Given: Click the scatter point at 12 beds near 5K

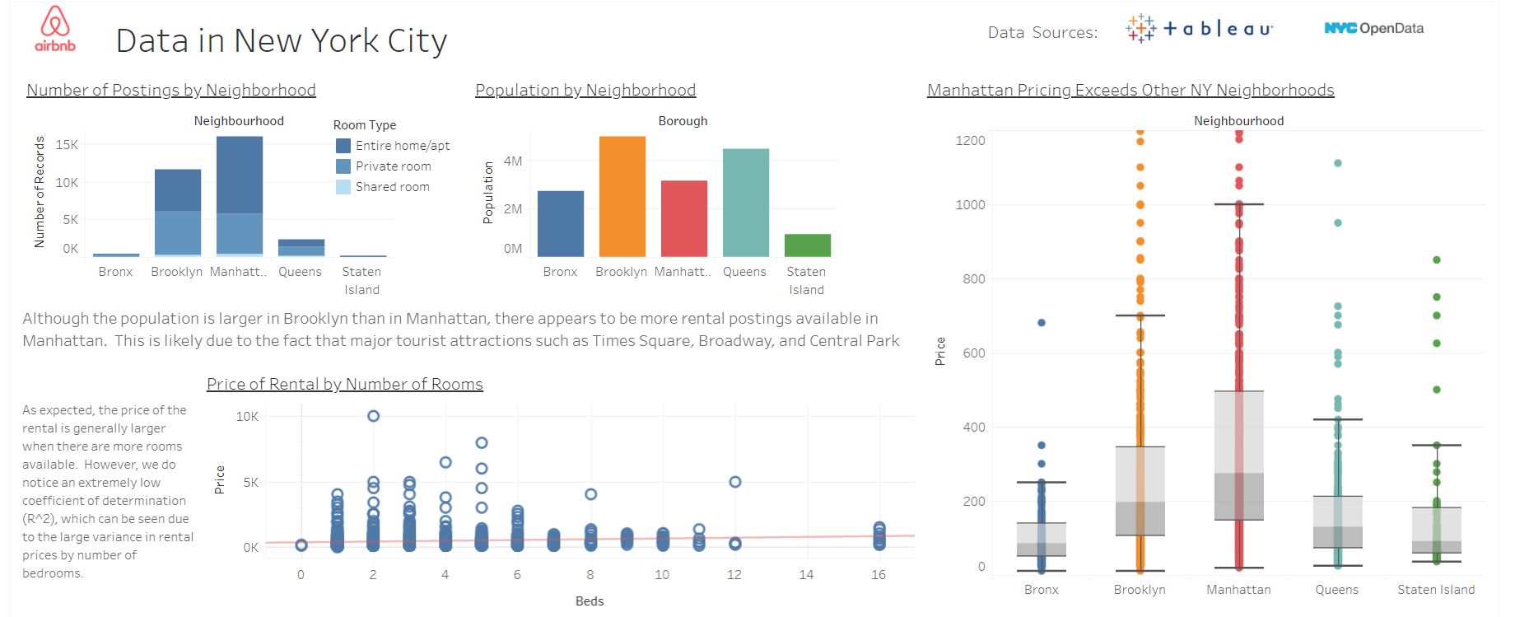Looking at the screenshot, I should pos(734,482).
